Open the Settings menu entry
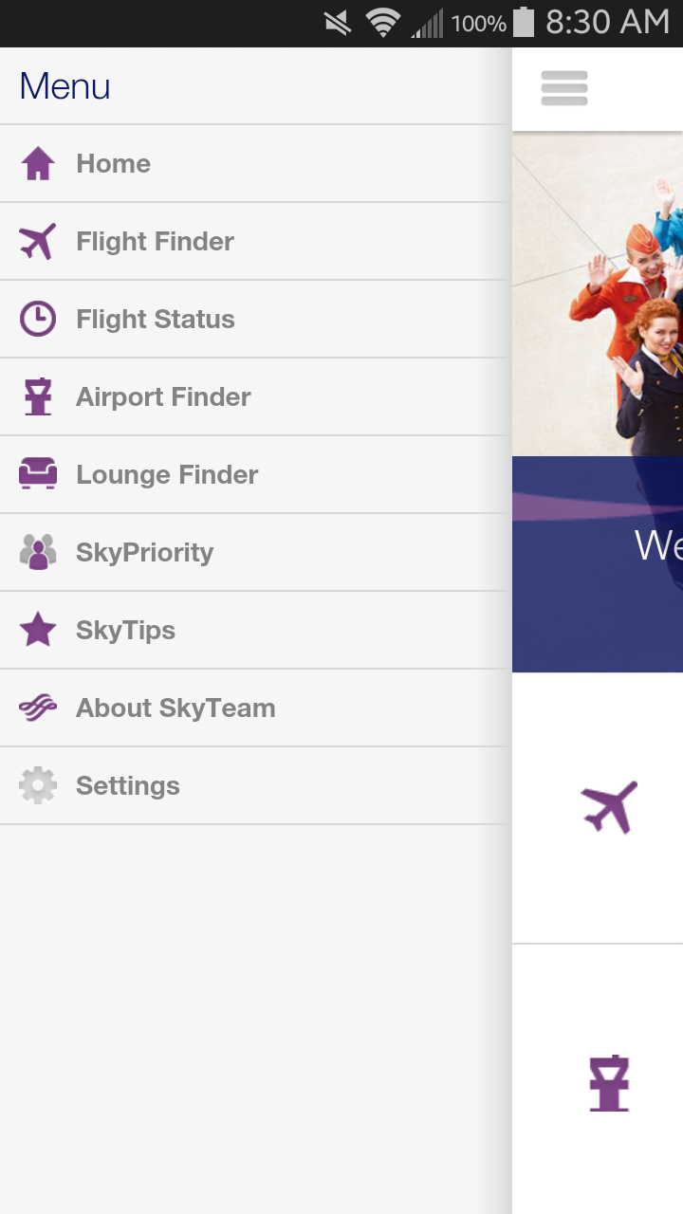This screenshot has height=1214, width=683. (128, 786)
